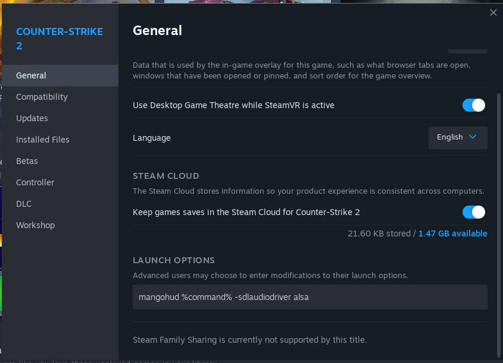Viewport: 503px width, 363px height.
Task: Select the Betas tab
Action: [x=60, y=161]
